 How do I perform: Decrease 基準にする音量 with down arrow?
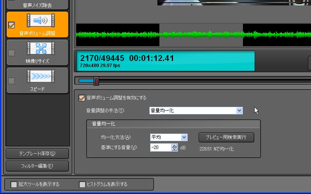174,149
